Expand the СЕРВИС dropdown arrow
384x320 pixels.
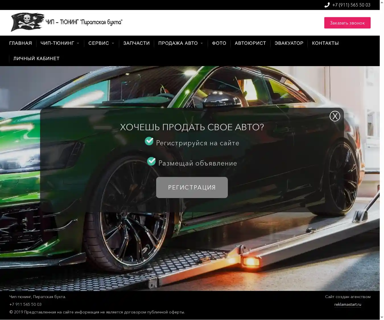point(113,43)
